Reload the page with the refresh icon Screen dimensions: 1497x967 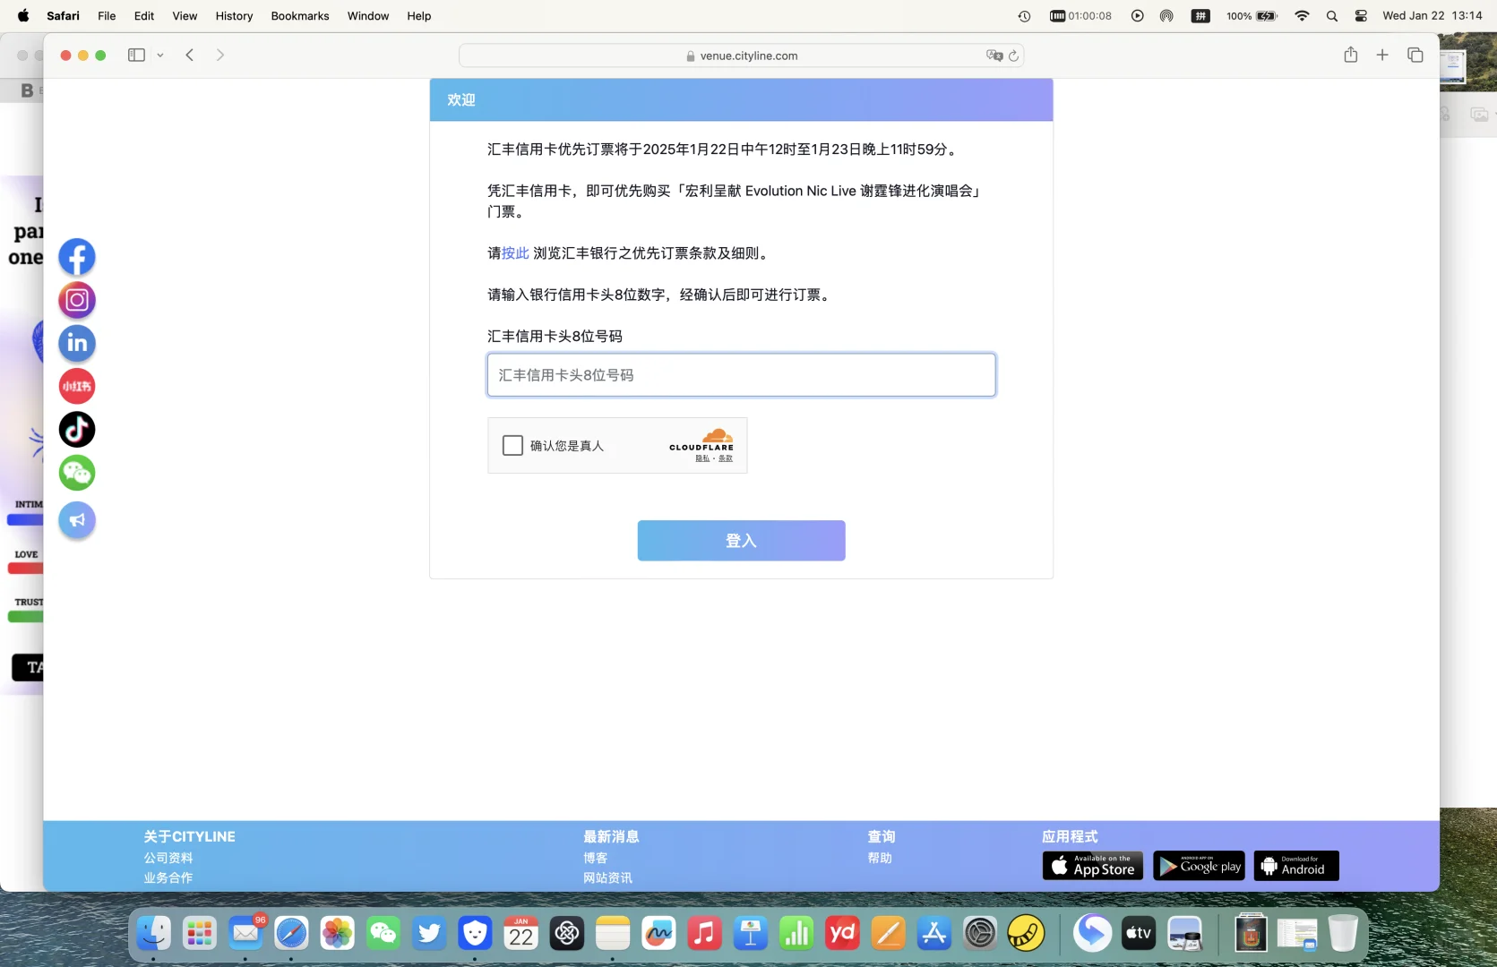point(1014,56)
